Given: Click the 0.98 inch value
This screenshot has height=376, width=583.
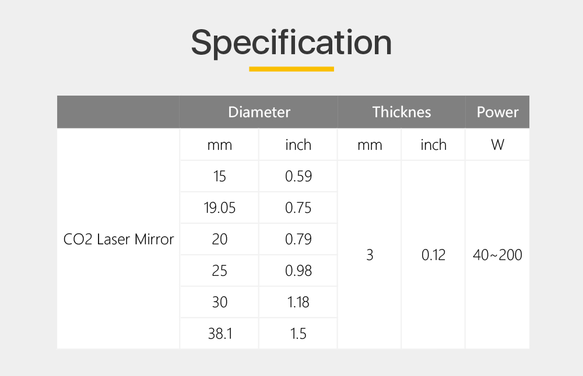Looking at the screenshot, I should coord(298,270).
